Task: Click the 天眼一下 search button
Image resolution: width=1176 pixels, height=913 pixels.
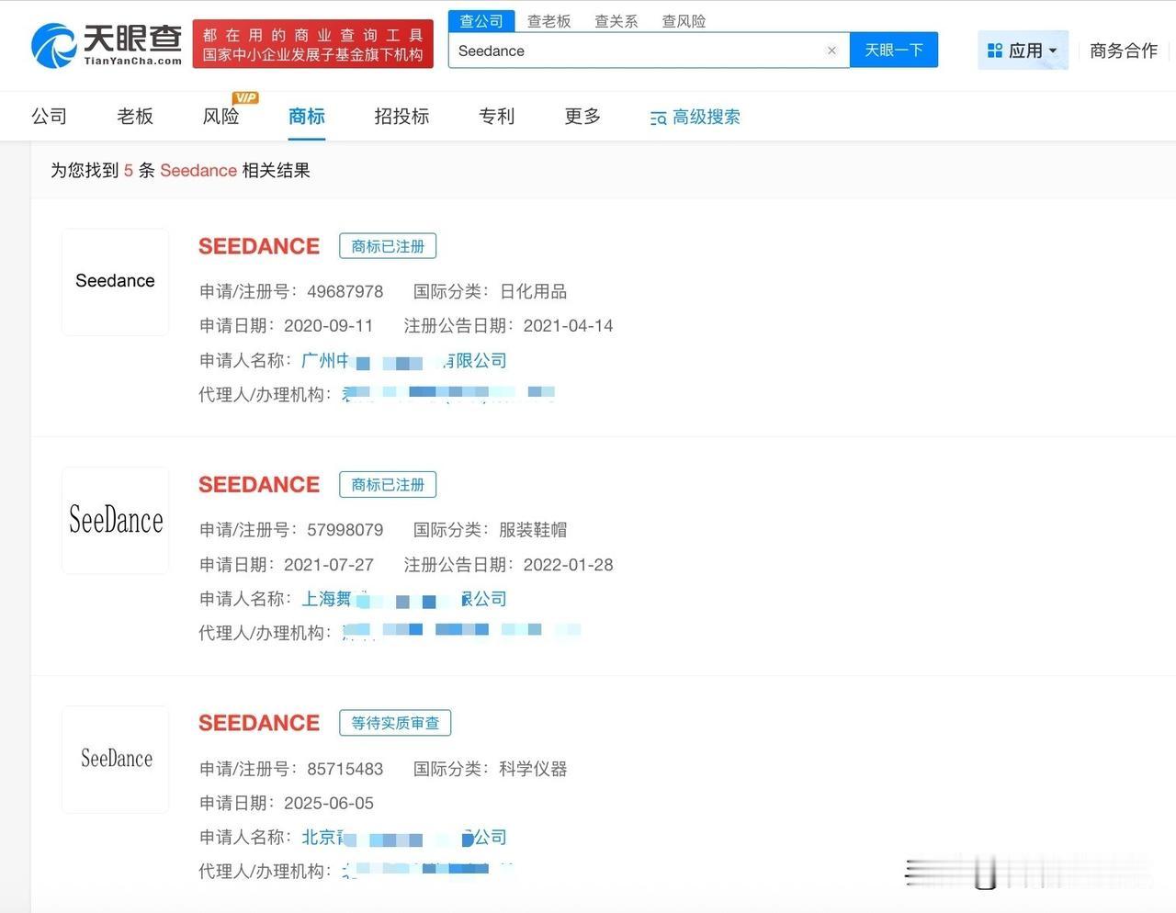Action: [894, 51]
